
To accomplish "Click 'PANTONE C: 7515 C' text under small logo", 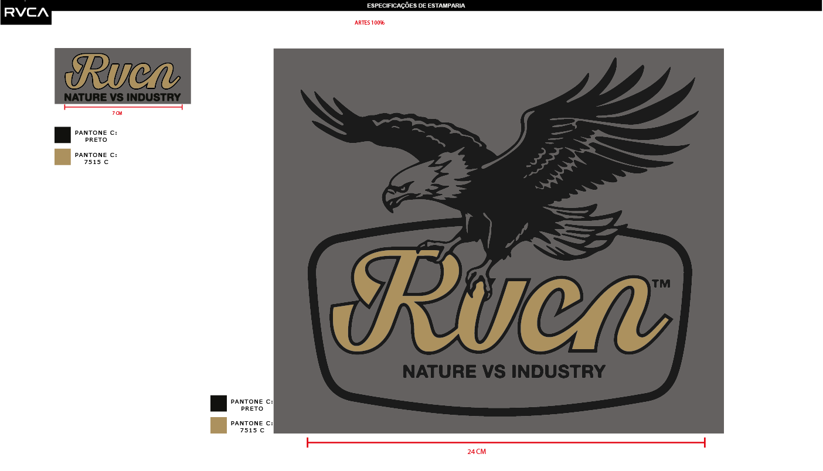I will click(96, 158).
